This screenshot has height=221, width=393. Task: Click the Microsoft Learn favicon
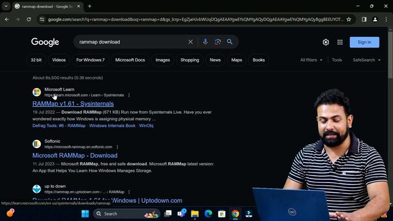tap(37, 92)
